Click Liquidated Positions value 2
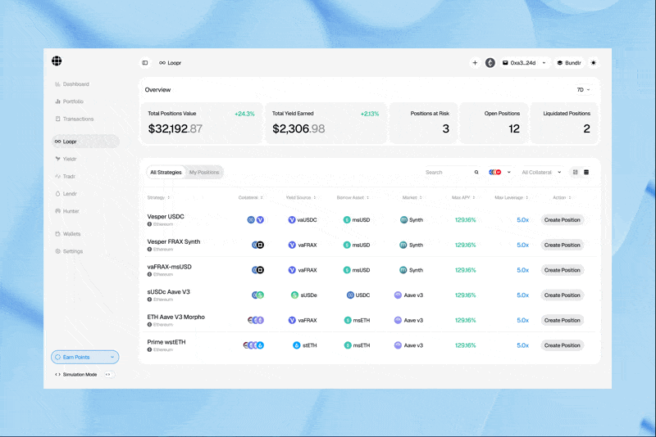Image resolution: width=656 pixels, height=437 pixels. coord(586,128)
